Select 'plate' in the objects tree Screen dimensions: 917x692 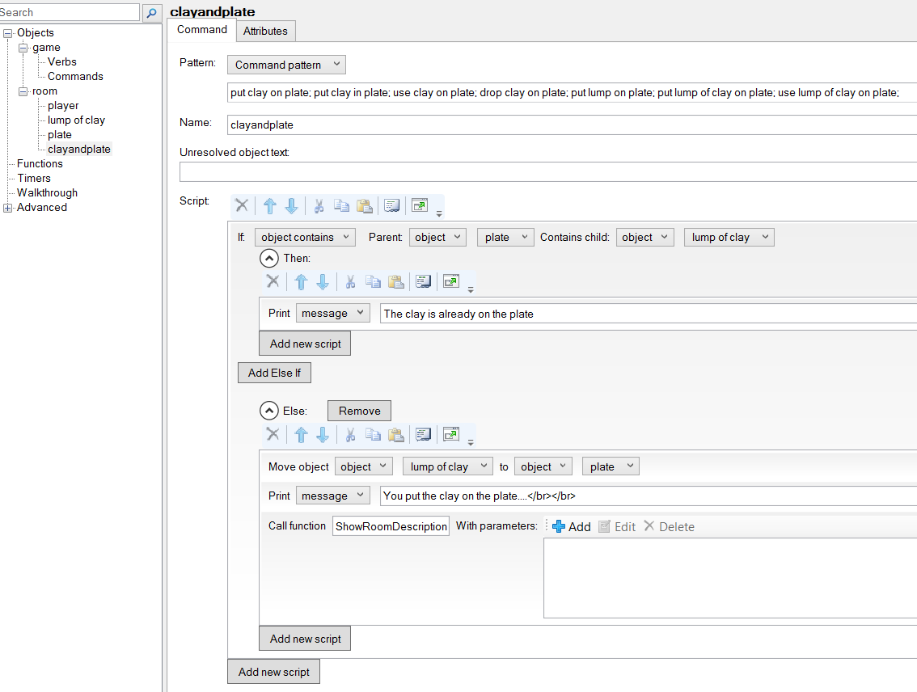click(59, 135)
